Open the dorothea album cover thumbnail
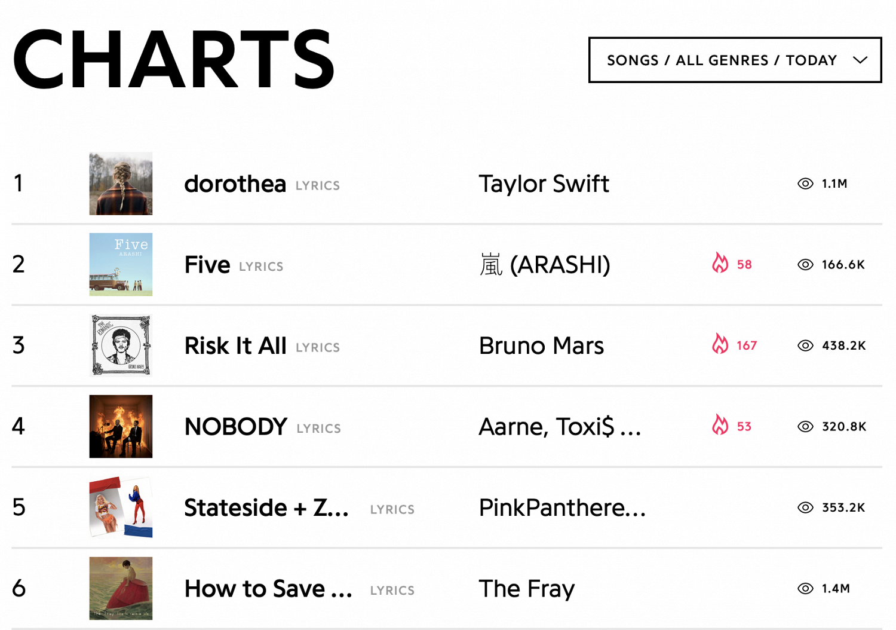 coord(121,184)
